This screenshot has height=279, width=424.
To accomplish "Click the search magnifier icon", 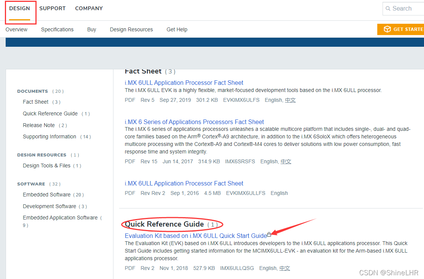I will click(388, 8).
